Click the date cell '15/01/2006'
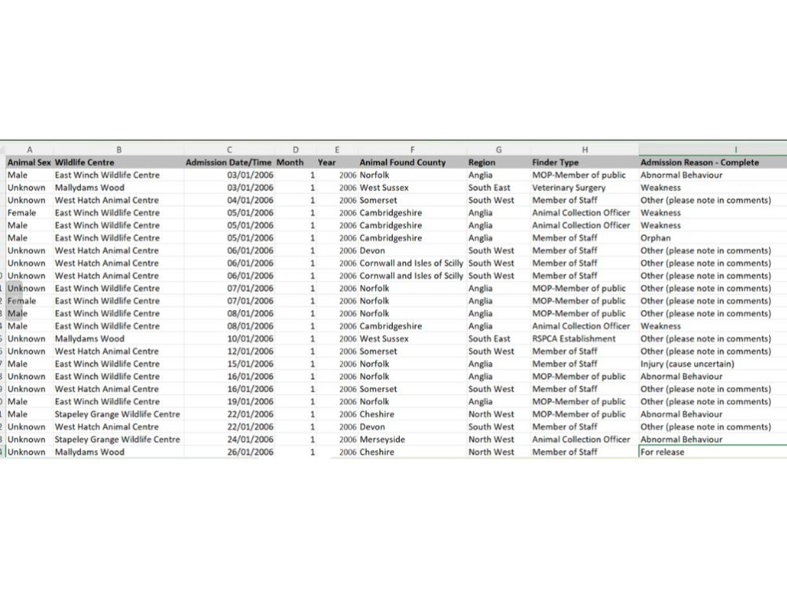 pos(229,363)
